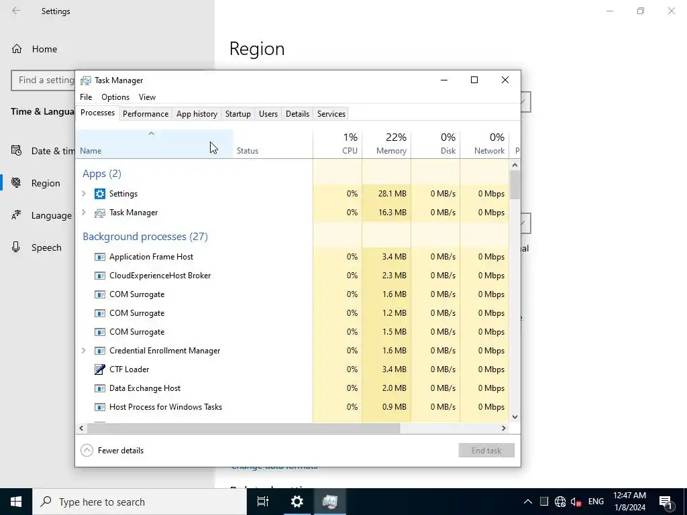
Task: Click the Status column header
Action: (x=273, y=144)
